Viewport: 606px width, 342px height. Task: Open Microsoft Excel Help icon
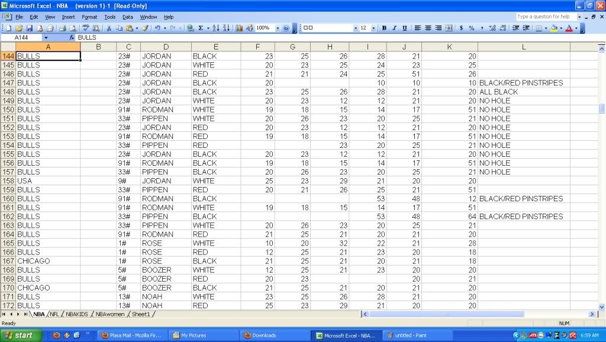coord(286,28)
